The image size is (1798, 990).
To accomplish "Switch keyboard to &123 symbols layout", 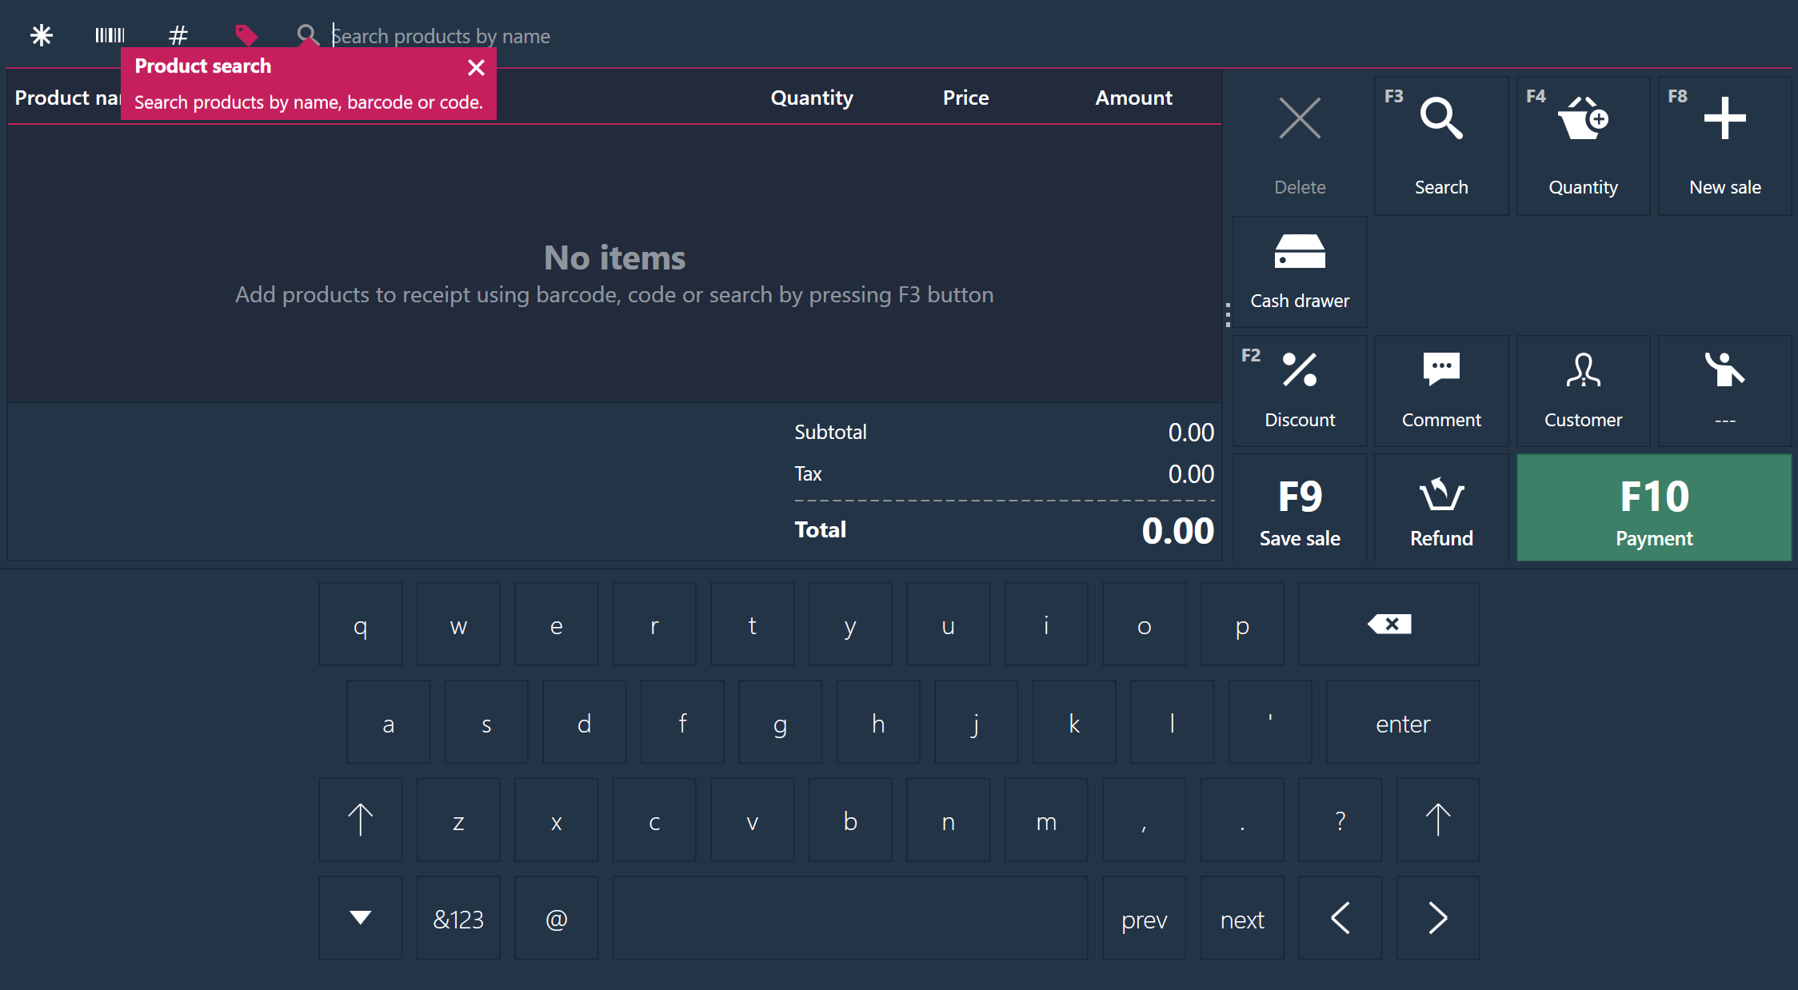I will (458, 917).
